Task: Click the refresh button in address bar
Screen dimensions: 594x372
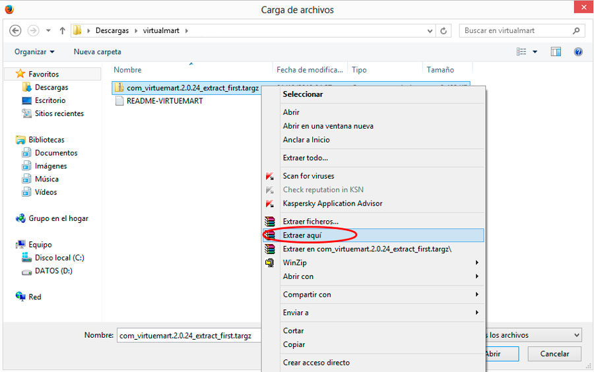Action: point(444,30)
